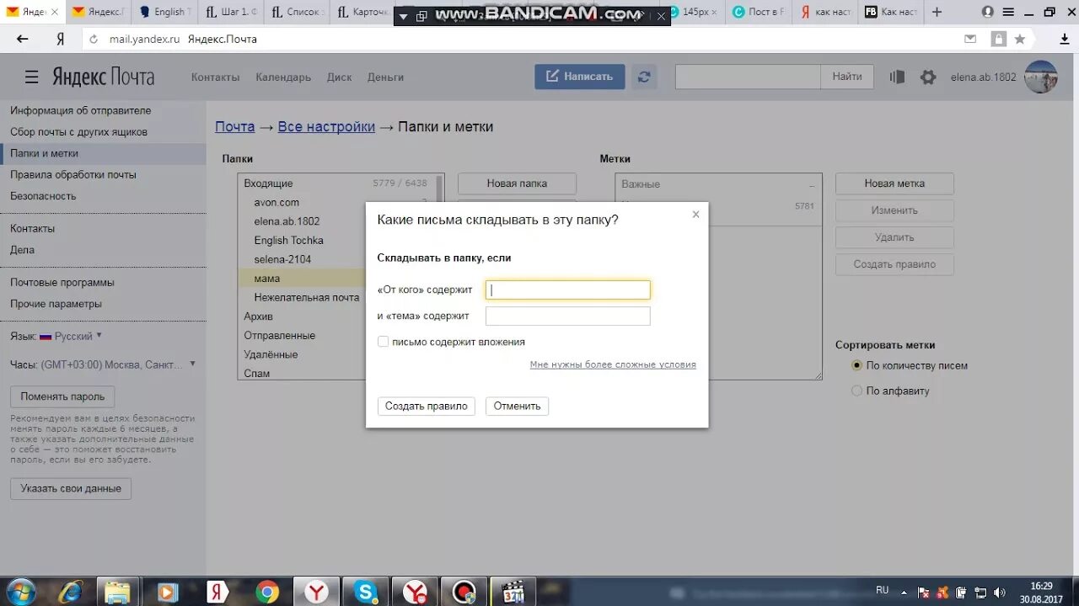Click the Поменять пароль button
The height and width of the screenshot is (606, 1079).
click(62, 396)
